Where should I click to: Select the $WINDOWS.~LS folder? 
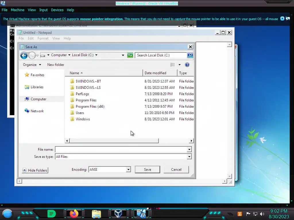click(88, 88)
